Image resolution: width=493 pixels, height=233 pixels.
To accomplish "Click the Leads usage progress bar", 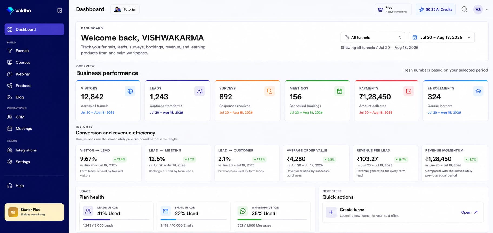I will (116, 220).
